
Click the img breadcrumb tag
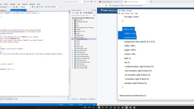16,99
